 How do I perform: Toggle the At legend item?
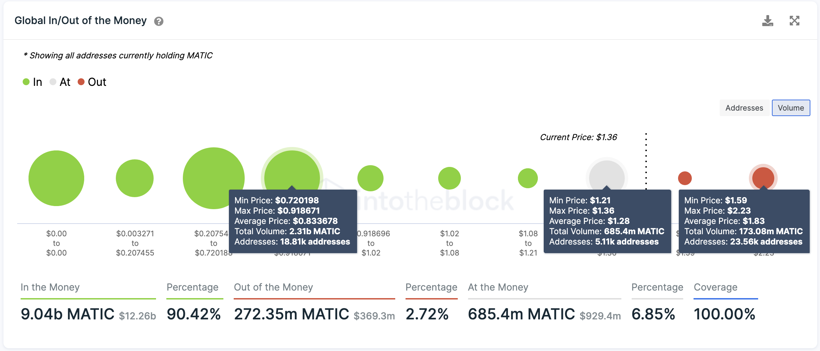pos(60,82)
